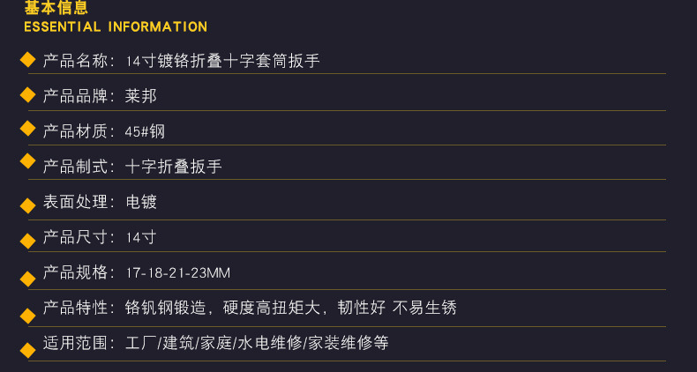Image resolution: width=697 pixels, height=372 pixels.
Task: Click the 产品尺寸 label
Action: pyautogui.click(x=75, y=237)
